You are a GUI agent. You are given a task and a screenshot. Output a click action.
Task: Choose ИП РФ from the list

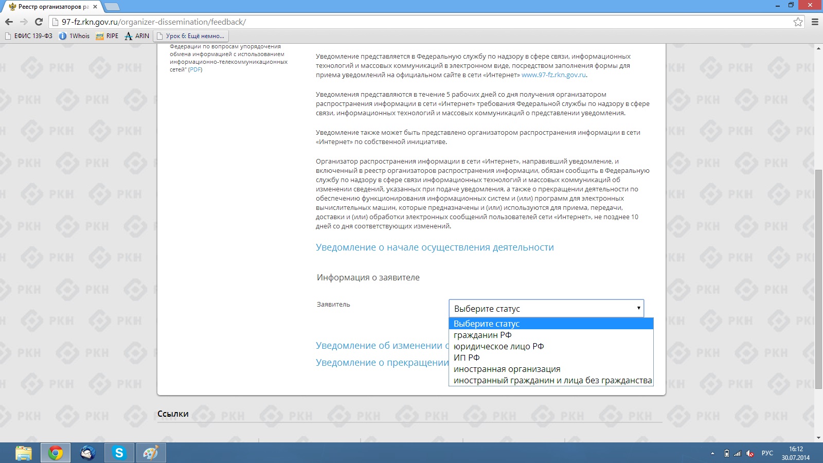point(551,358)
